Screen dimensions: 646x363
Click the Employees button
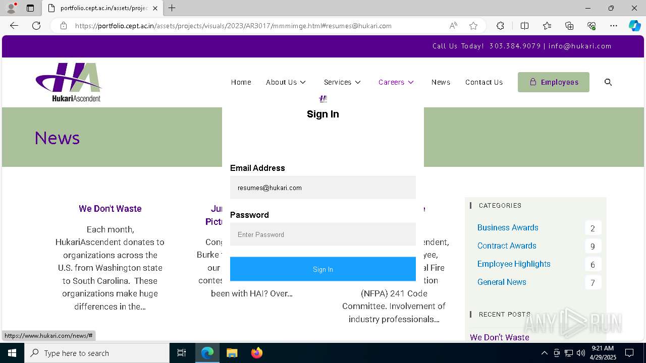tap(554, 82)
